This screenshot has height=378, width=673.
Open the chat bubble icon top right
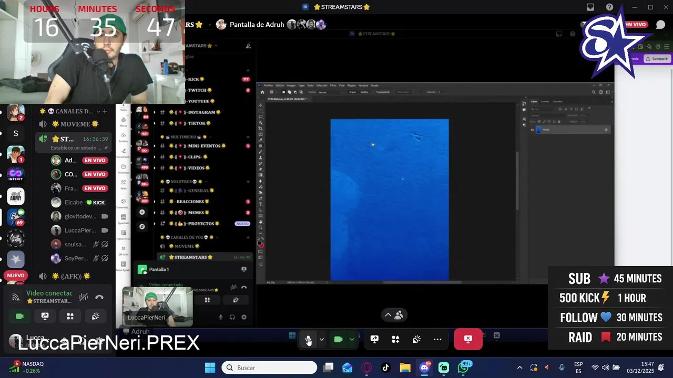point(660,25)
